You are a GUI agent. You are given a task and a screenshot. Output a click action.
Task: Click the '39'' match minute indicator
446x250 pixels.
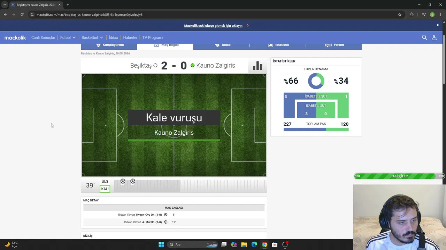[90, 185]
